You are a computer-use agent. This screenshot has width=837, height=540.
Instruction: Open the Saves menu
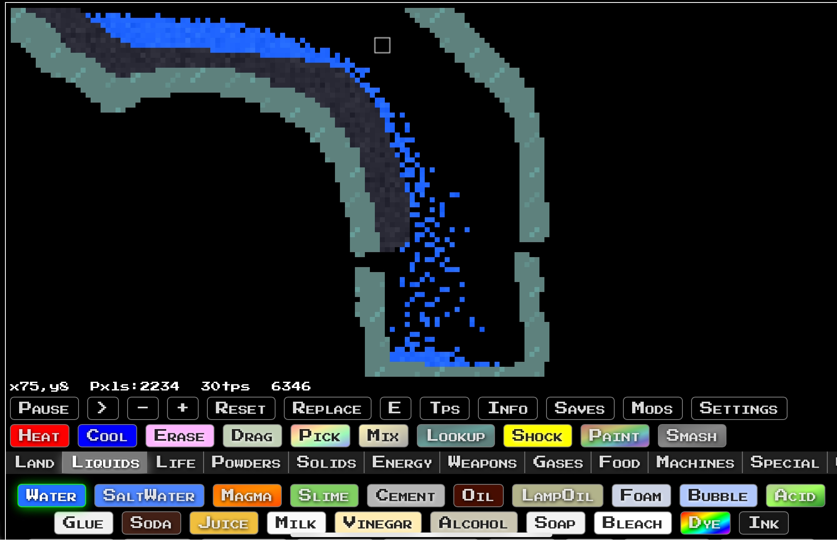[x=580, y=408]
